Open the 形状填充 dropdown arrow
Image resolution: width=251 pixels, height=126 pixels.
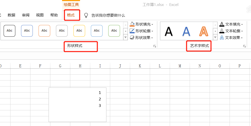(x=152, y=24)
